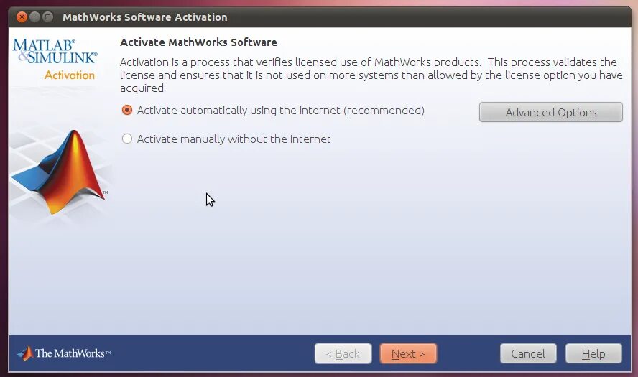This screenshot has height=377, width=638.
Task: Open Advanced Options
Action: click(551, 112)
